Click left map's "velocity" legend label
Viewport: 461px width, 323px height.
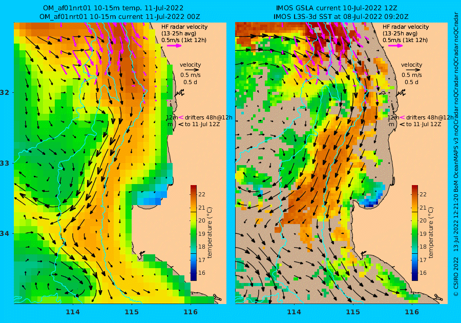click(x=190, y=65)
